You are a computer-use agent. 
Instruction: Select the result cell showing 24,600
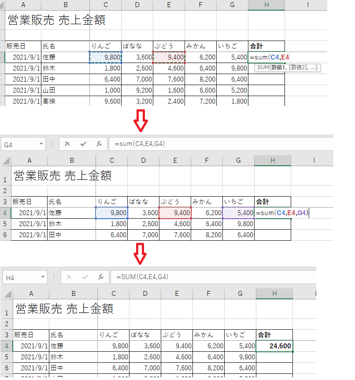[x=274, y=346]
